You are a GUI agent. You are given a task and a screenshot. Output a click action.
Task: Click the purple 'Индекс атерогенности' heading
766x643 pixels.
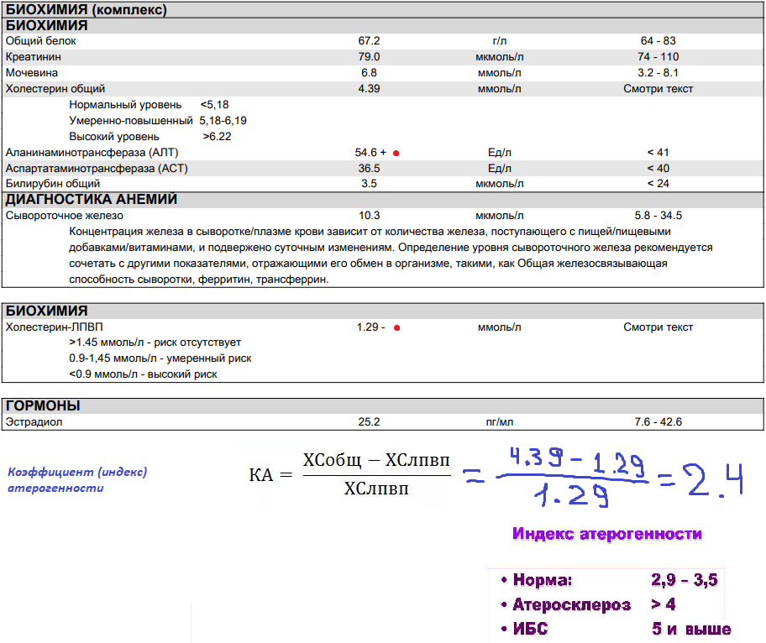606,534
